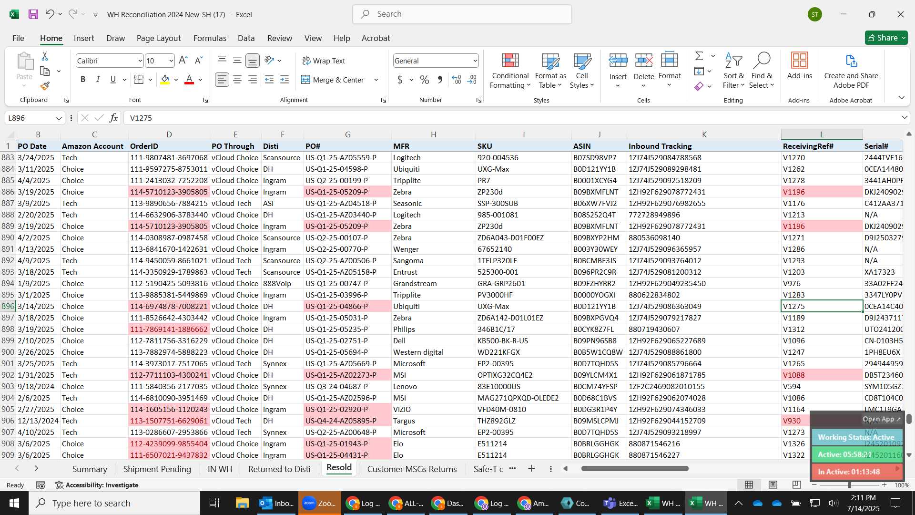Add a new sheet with plus icon
915x515 pixels.
coord(531,469)
